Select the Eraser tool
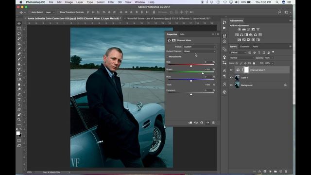The image size is (311, 175). pos(19,74)
